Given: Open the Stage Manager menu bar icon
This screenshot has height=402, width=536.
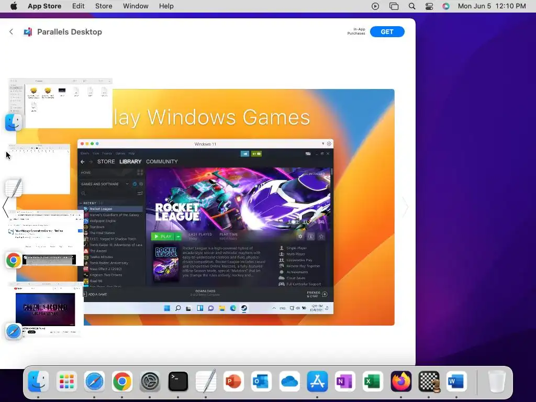Looking at the screenshot, I should click(x=394, y=6).
